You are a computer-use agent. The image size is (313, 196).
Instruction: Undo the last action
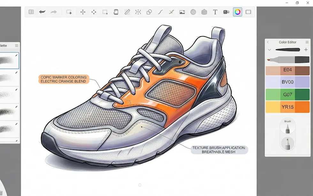[42, 12]
